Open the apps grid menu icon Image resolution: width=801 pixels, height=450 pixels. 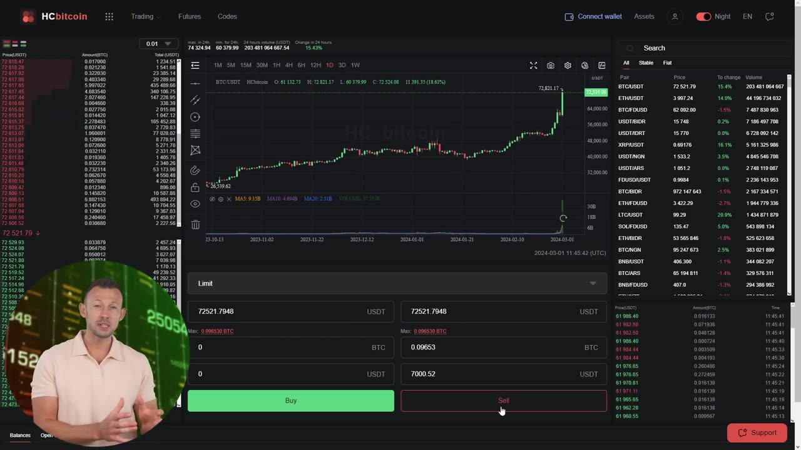point(110,17)
